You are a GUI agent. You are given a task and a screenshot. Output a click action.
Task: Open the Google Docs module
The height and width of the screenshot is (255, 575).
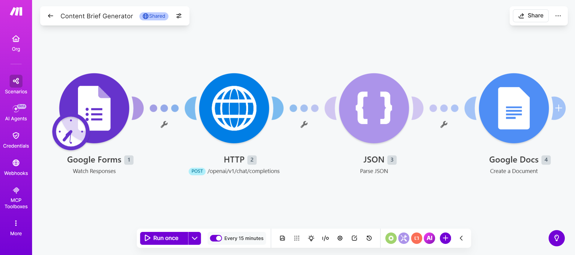[x=514, y=108]
